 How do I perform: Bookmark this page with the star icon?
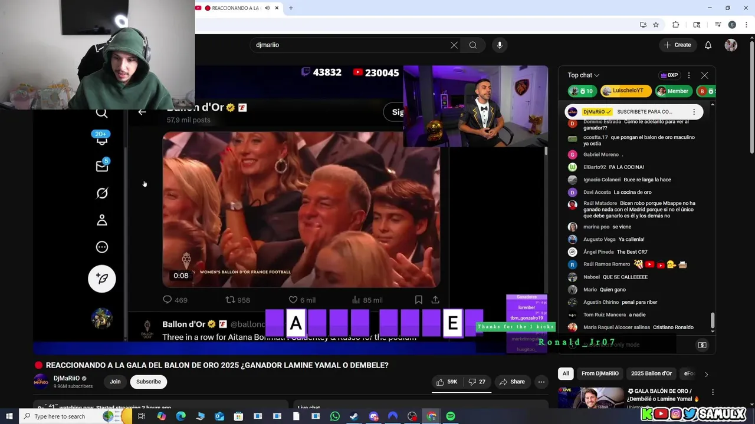656,25
